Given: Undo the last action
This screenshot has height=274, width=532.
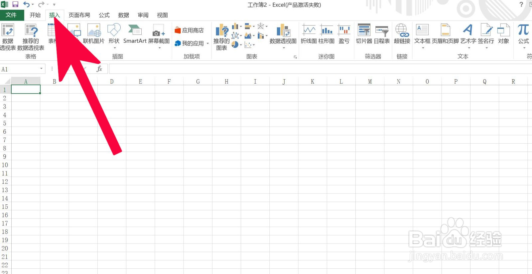Looking at the screenshot, I should [x=26, y=4].
